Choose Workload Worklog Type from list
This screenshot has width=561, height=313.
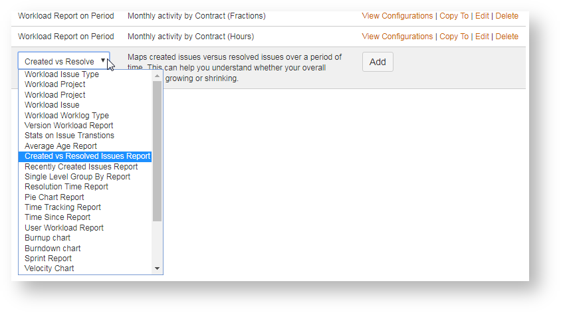point(66,116)
